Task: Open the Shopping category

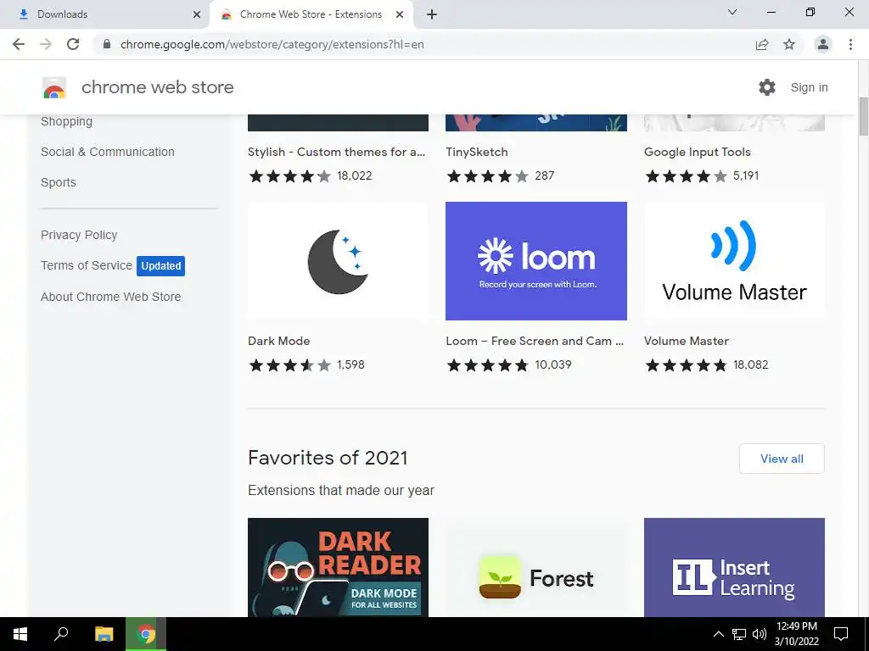Action: click(x=66, y=121)
